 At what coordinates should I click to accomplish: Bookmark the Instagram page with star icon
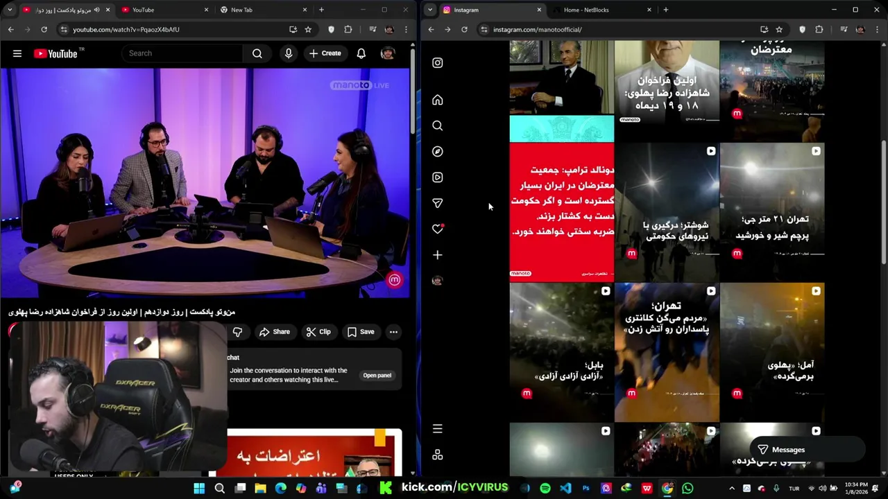click(779, 29)
